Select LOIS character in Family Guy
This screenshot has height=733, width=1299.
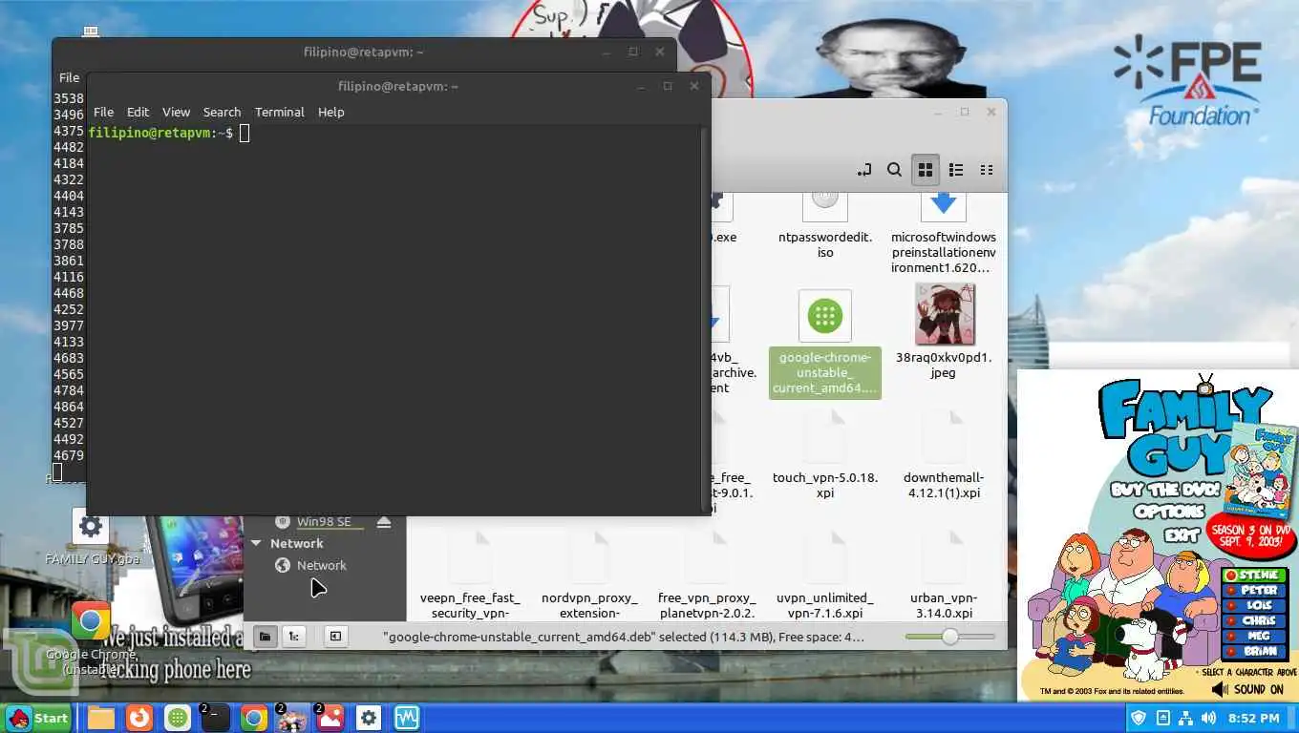pyautogui.click(x=1255, y=606)
